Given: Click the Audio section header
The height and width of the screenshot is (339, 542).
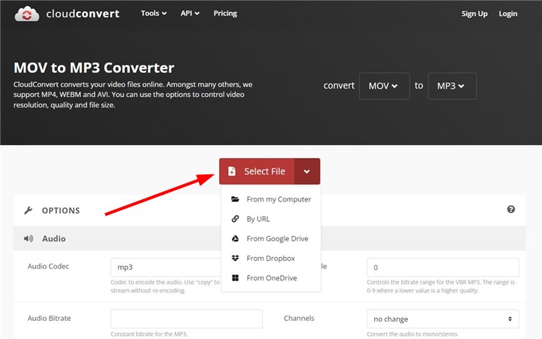Looking at the screenshot, I should click(269, 238).
